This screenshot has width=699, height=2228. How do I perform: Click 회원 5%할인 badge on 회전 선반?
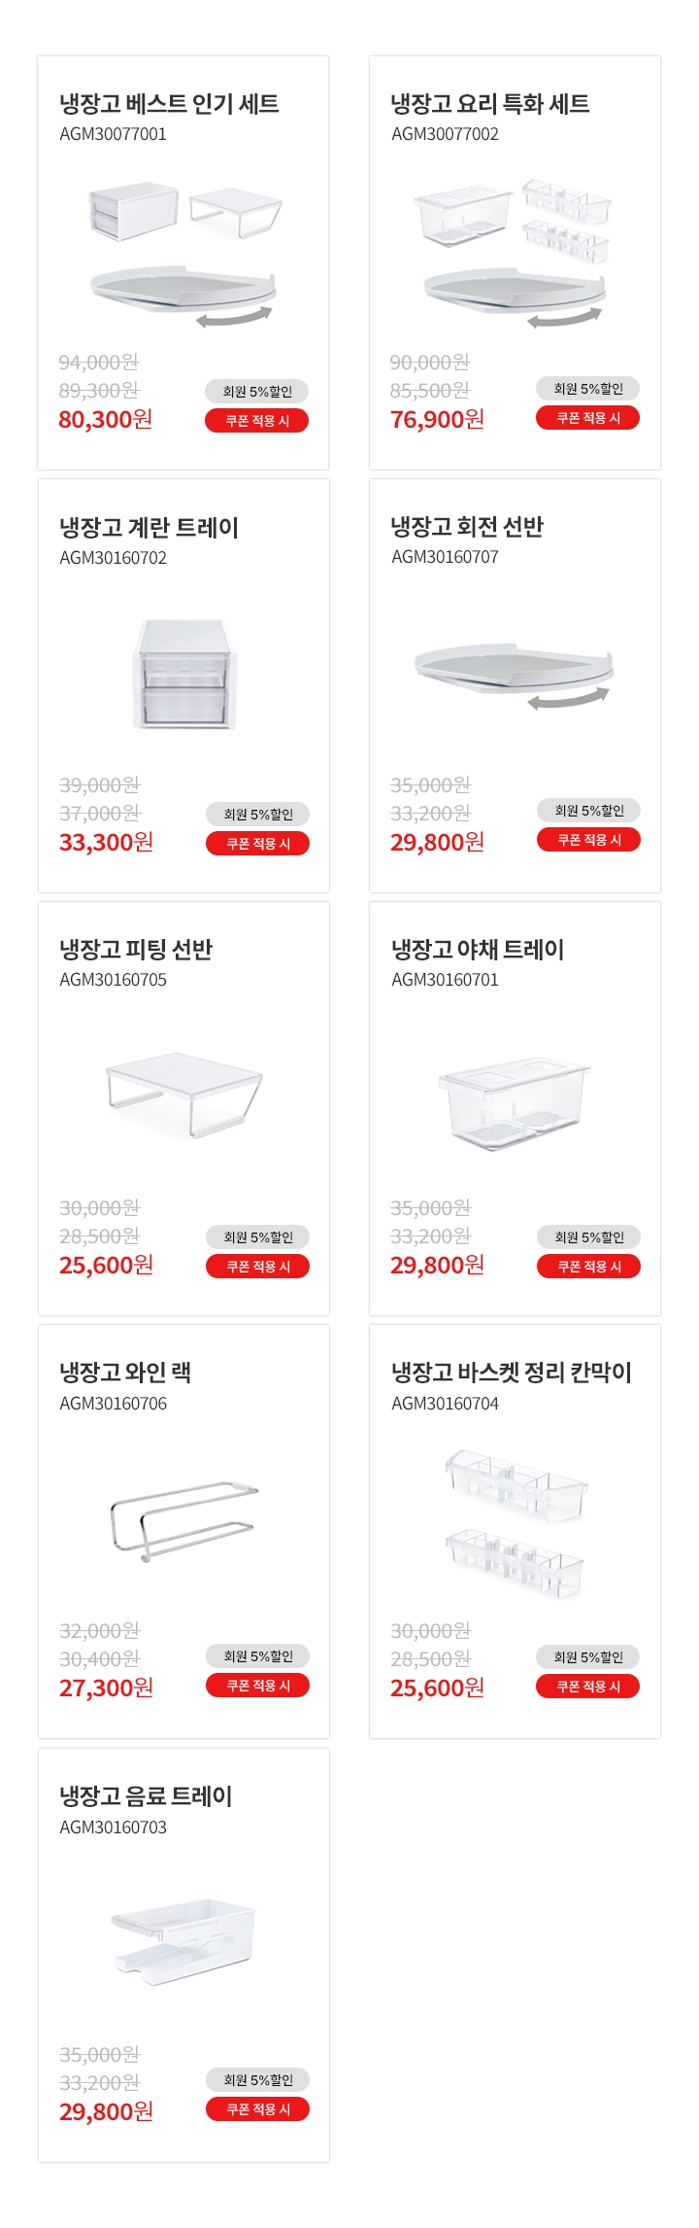589,811
